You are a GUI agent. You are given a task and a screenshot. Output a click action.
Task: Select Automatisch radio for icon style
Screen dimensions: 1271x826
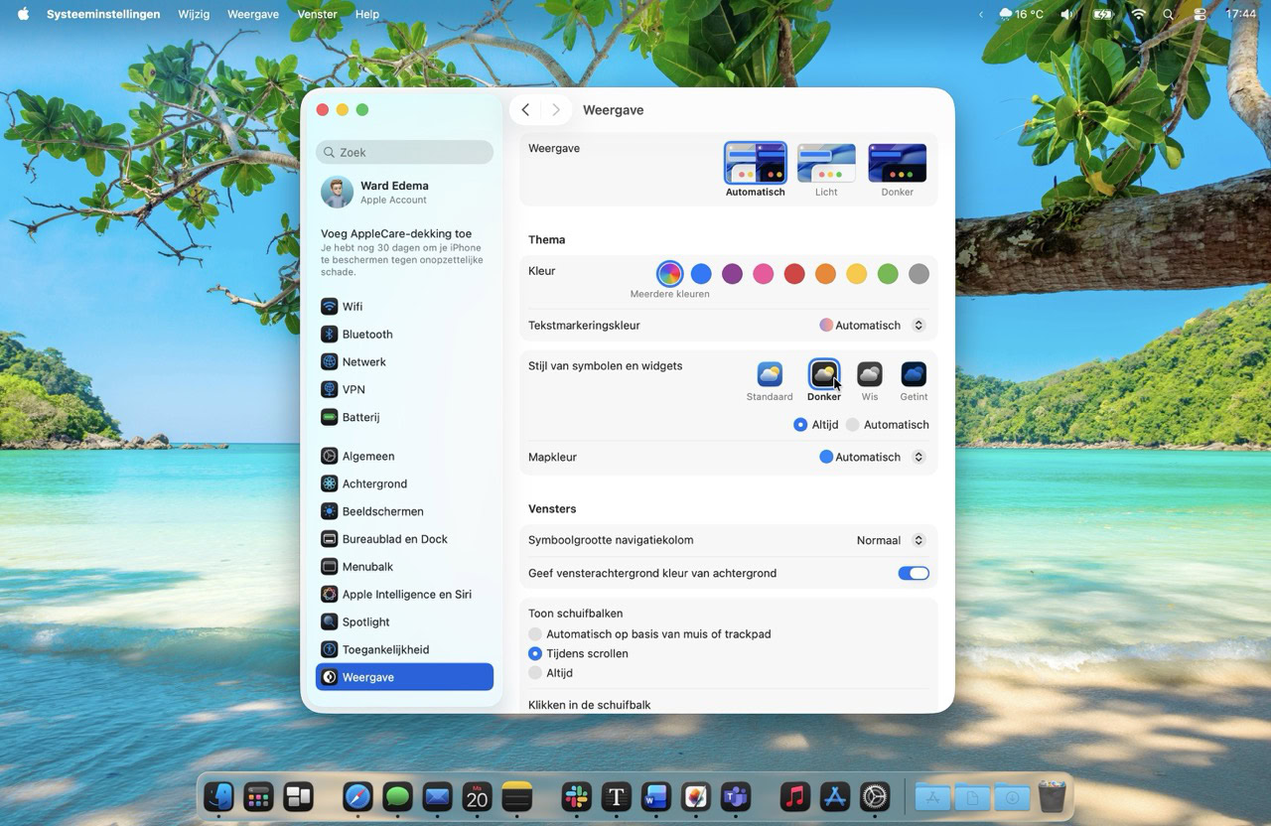click(853, 425)
